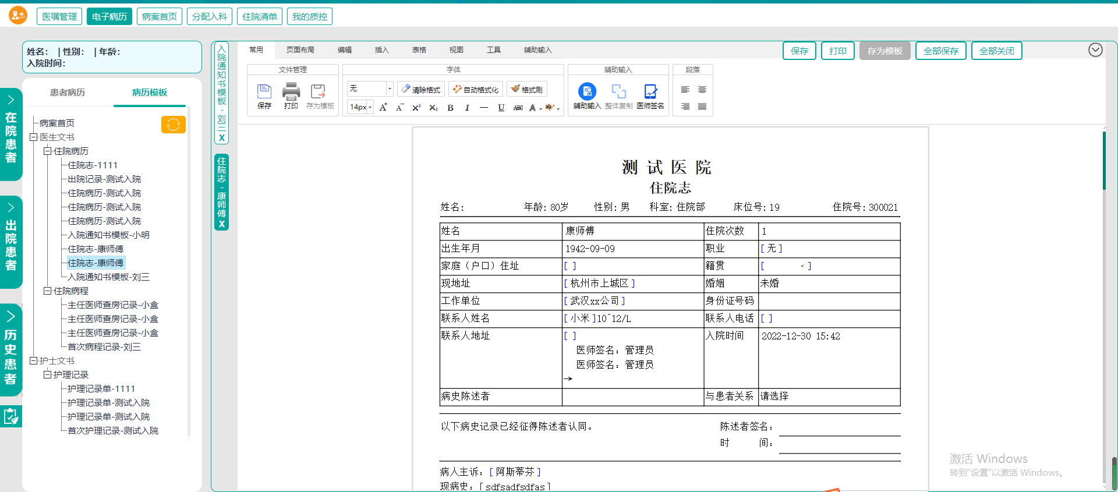1118x492 pixels.
Task: Apply highlight color with ab swatch
Action: (x=549, y=108)
